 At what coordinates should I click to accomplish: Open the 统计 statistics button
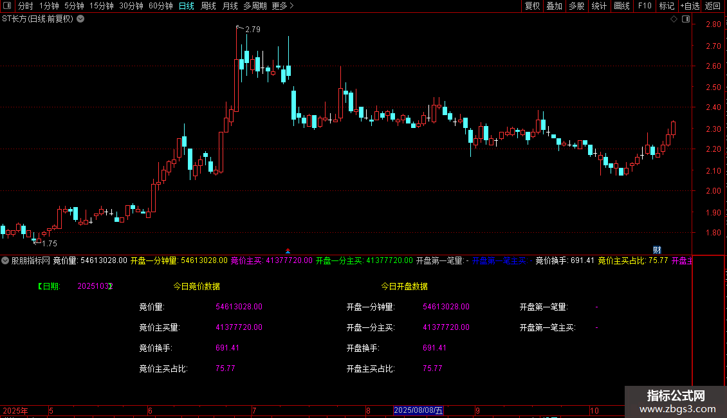[599, 6]
